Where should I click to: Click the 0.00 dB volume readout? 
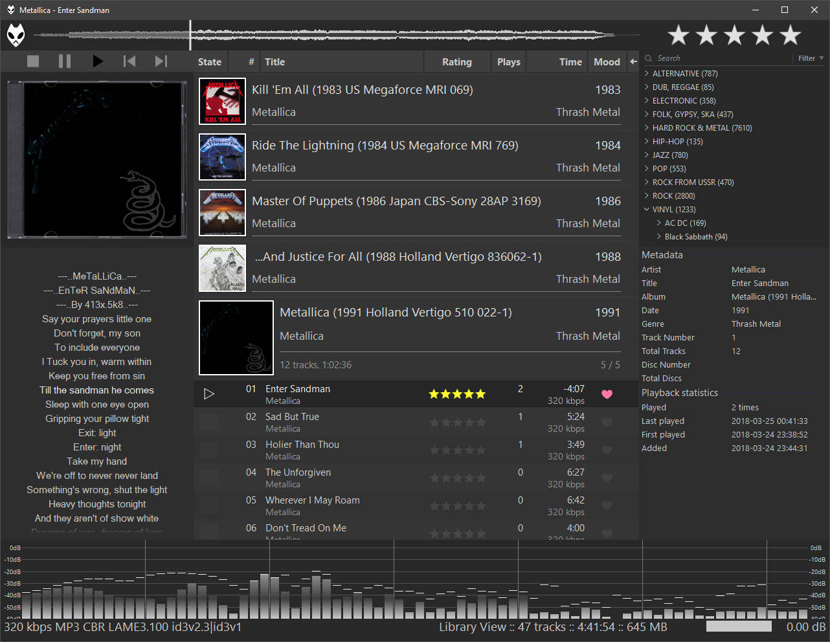click(805, 626)
